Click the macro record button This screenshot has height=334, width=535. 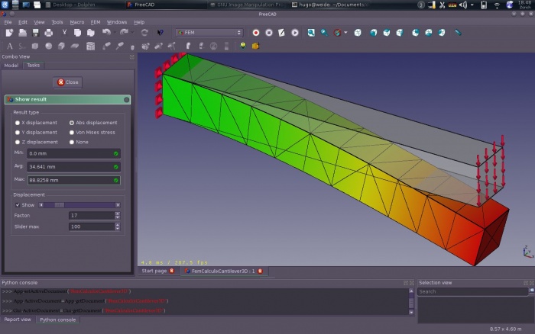(255, 33)
